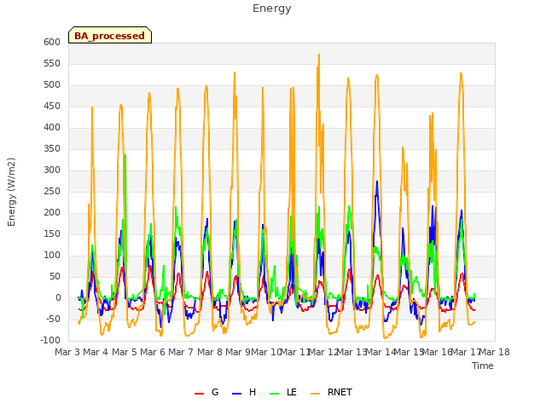Viewport: 546px width, 409px height.
Task: Toggle the H series legend entry
Action: (x=244, y=392)
